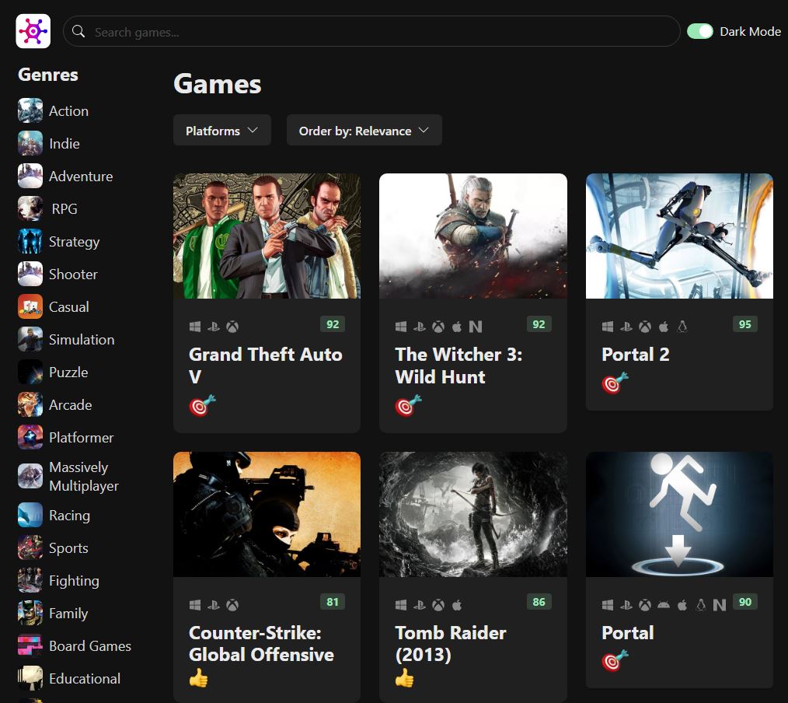The height and width of the screenshot is (703, 788).
Task: Click Counter-Strike: Global Offensive title
Action: click(x=261, y=643)
